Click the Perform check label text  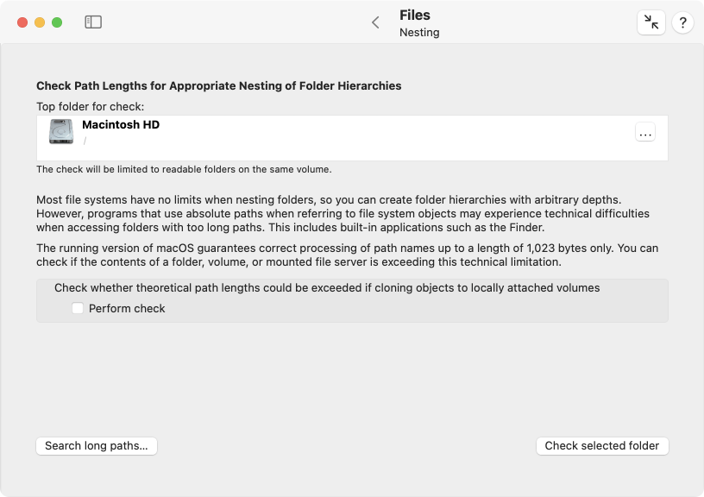click(x=127, y=308)
